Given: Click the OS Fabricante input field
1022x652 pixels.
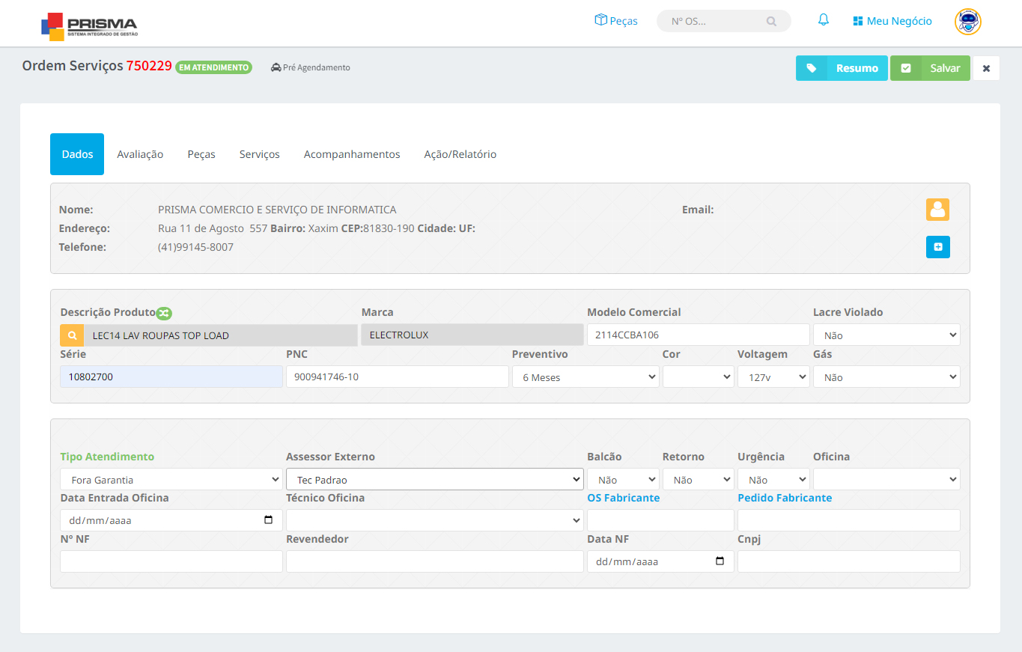Looking at the screenshot, I should 660,520.
